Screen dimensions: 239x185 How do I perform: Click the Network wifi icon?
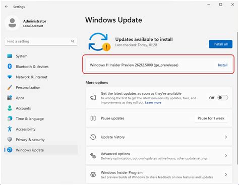(10, 77)
